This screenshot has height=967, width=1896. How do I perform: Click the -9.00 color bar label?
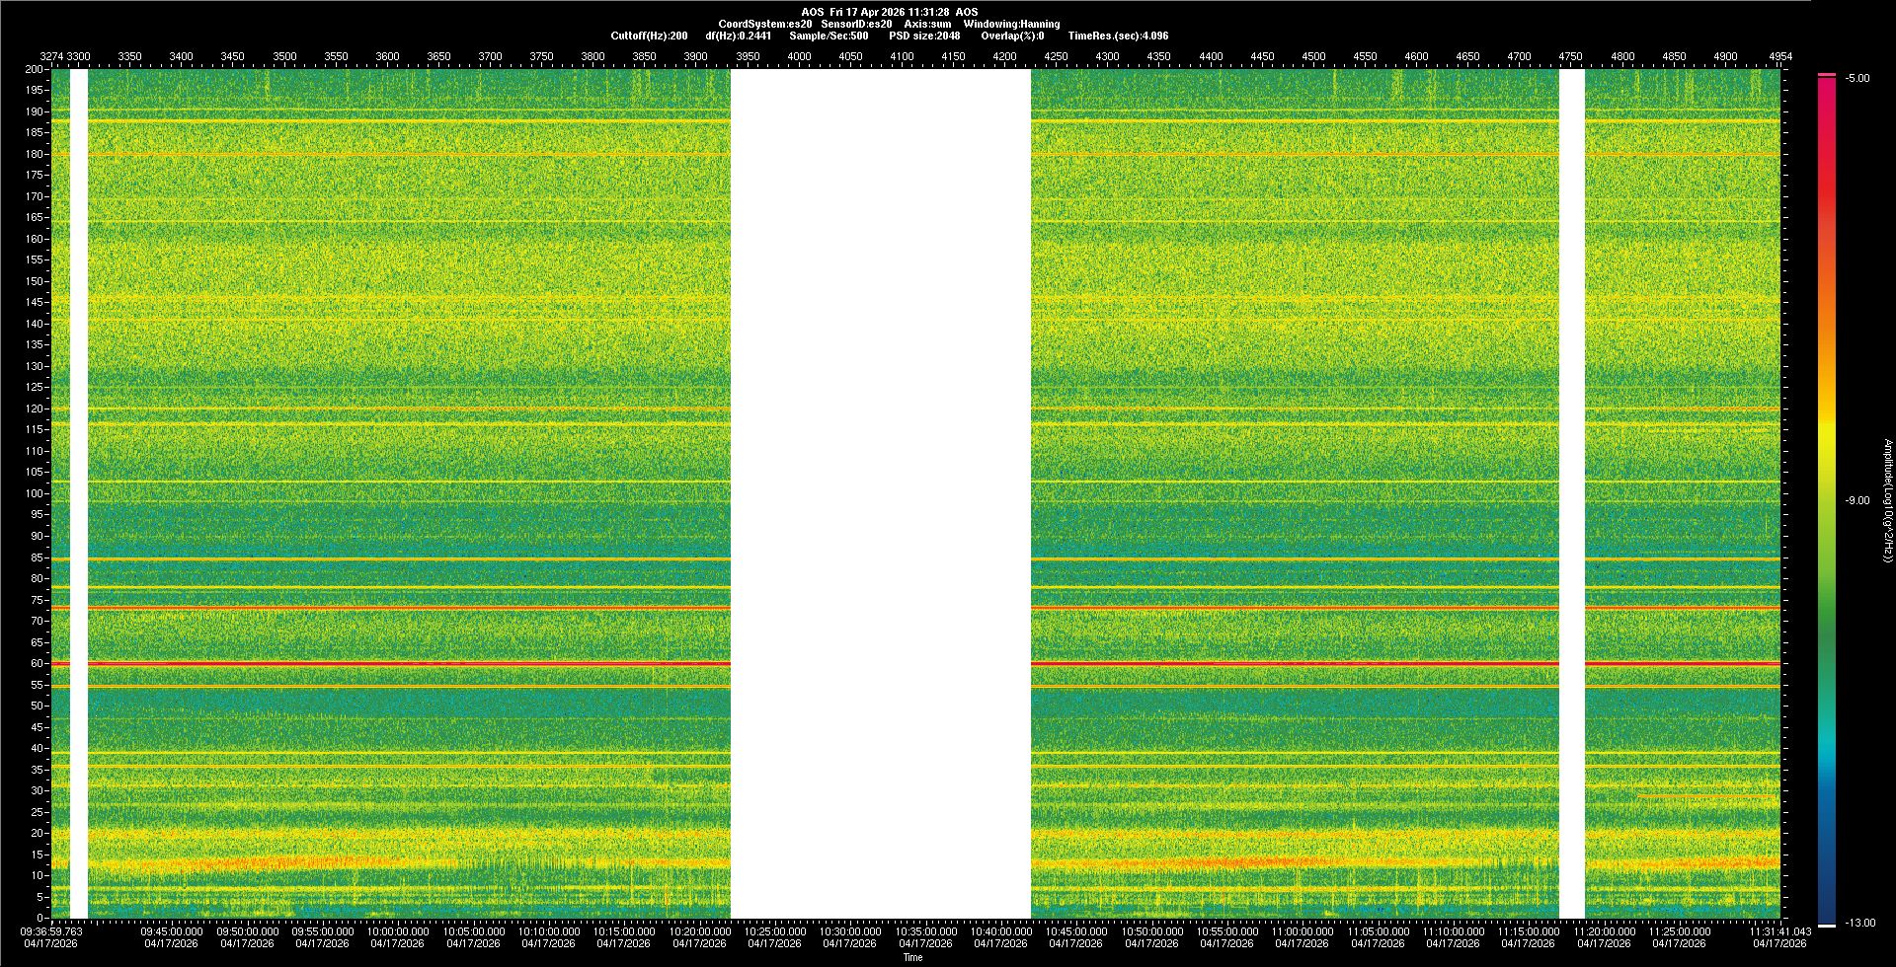click(1856, 501)
